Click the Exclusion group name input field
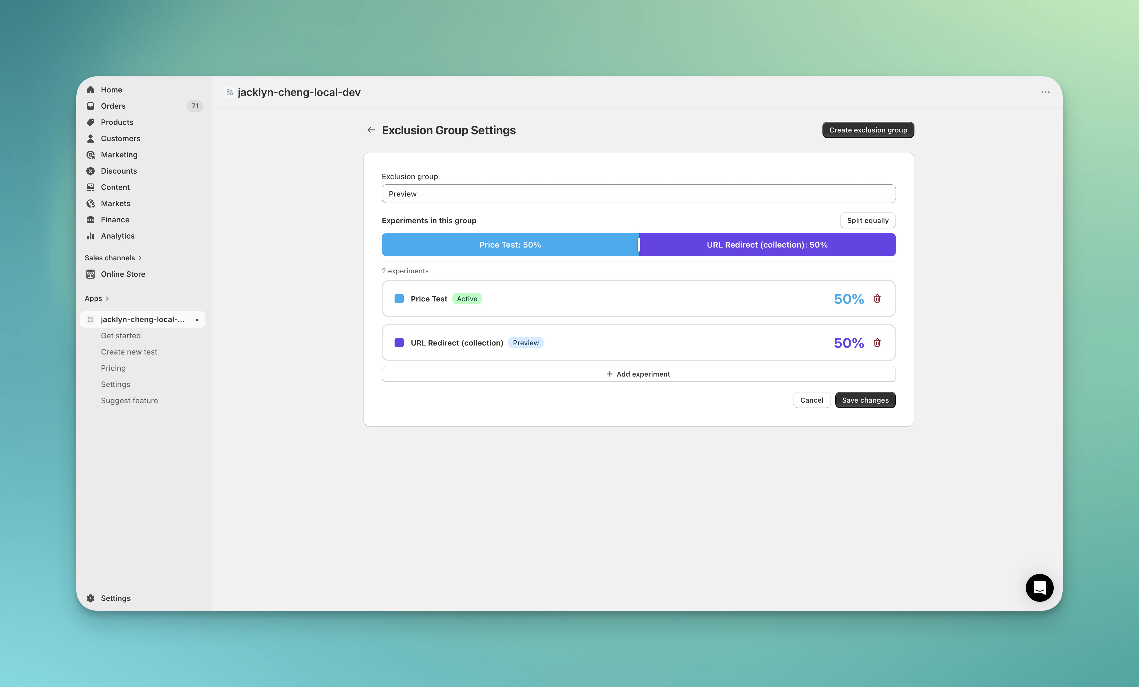Image resolution: width=1139 pixels, height=687 pixels. [638, 194]
